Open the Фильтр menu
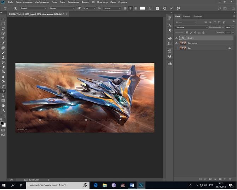The width and height of the screenshot is (237, 190). [x=85, y=2]
